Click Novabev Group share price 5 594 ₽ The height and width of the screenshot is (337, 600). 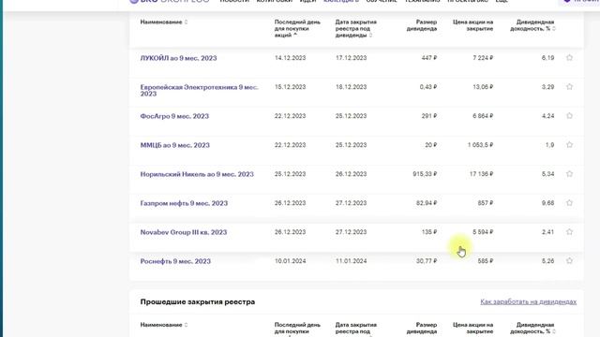point(483,232)
